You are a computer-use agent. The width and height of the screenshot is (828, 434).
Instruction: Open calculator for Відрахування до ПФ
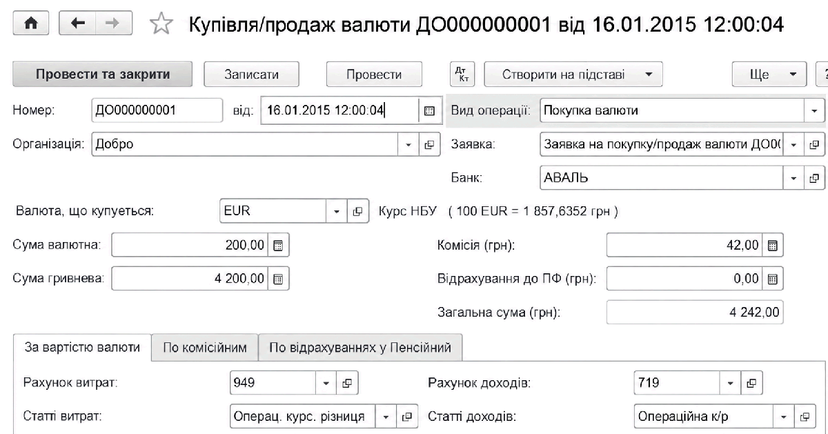point(773,279)
